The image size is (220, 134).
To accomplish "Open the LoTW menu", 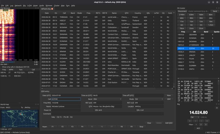I will click(29, 6).
